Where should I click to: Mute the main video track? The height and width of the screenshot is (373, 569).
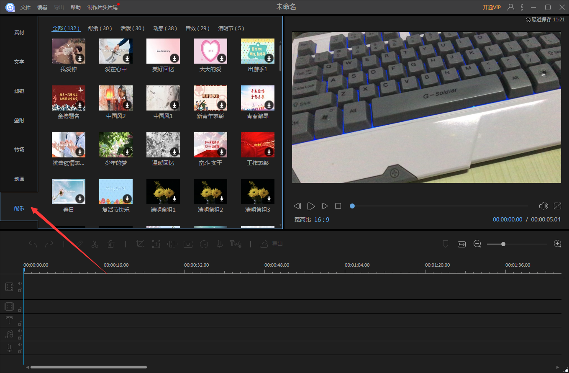pos(20,283)
